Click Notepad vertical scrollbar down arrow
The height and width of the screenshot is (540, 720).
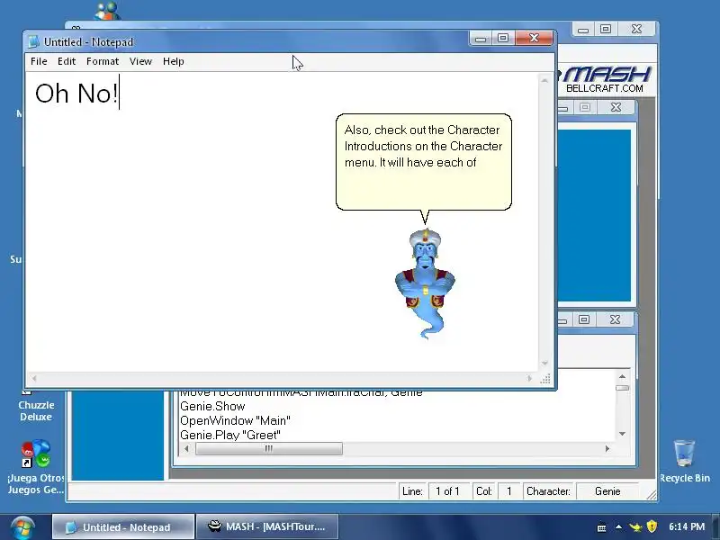click(544, 364)
